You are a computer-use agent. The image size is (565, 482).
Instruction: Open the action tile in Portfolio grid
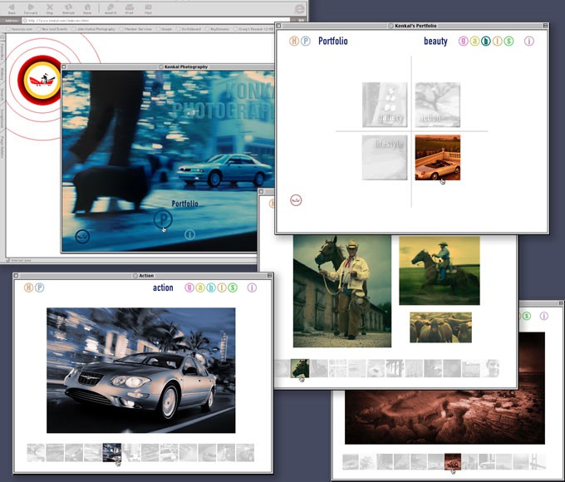point(437,105)
